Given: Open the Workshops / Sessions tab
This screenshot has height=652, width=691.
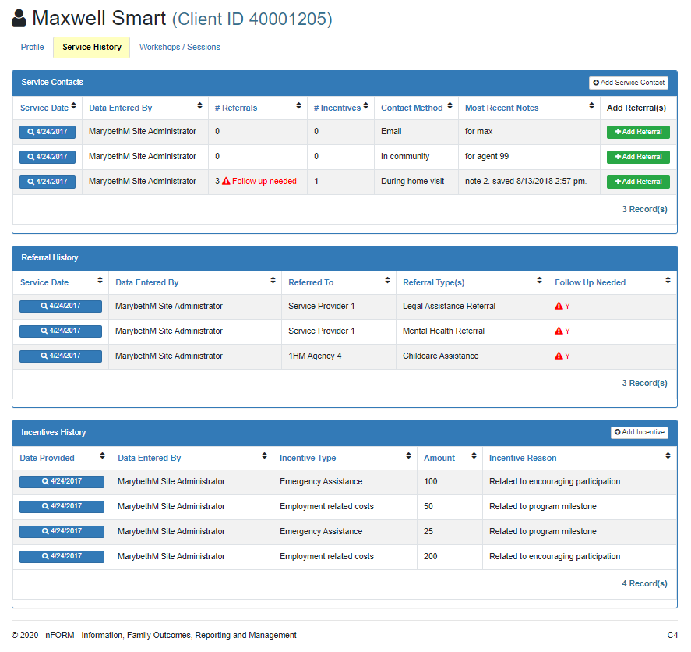Looking at the screenshot, I should tap(179, 47).
